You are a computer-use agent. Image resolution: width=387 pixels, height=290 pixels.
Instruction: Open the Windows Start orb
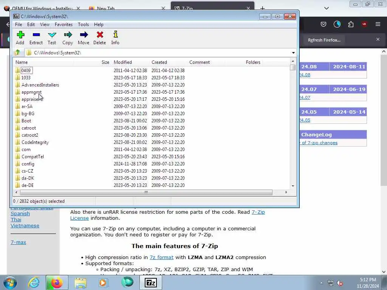pyautogui.click(x=10, y=282)
